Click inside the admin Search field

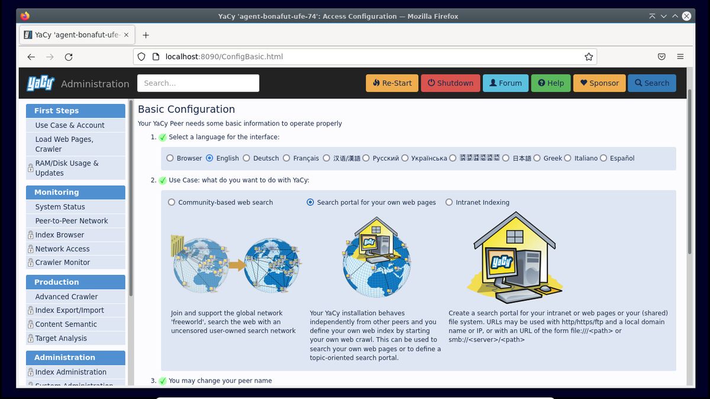click(x=198, y=83)
